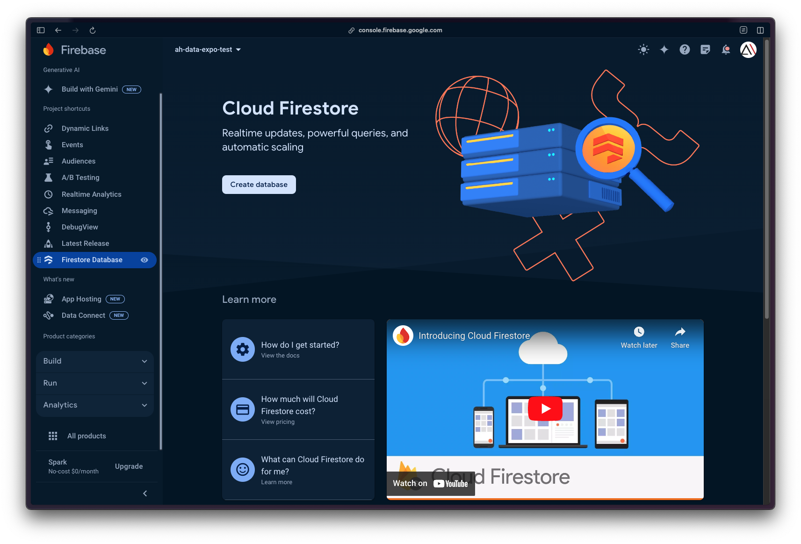Reload the page in the browser
The height and width of the screenshot is (544, 801).
tap(93, 30)
